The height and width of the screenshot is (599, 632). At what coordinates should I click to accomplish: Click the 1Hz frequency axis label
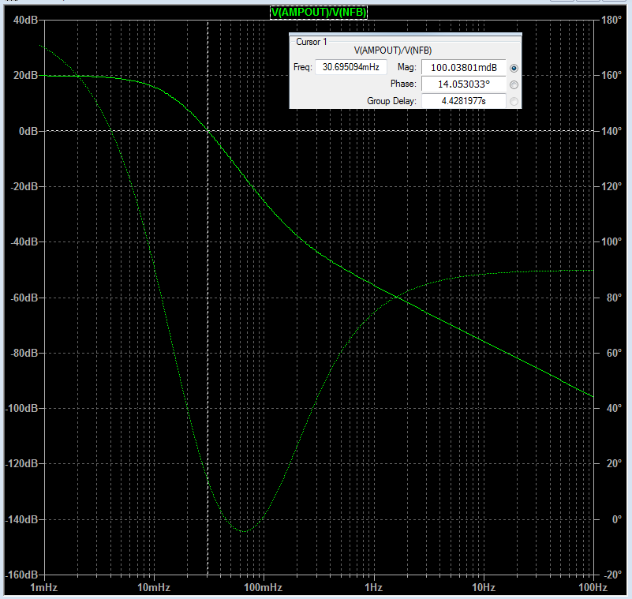374,587
